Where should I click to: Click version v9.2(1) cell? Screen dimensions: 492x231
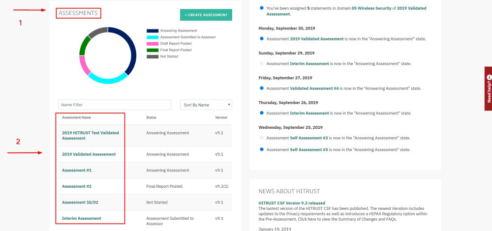[x=221, y=186]
